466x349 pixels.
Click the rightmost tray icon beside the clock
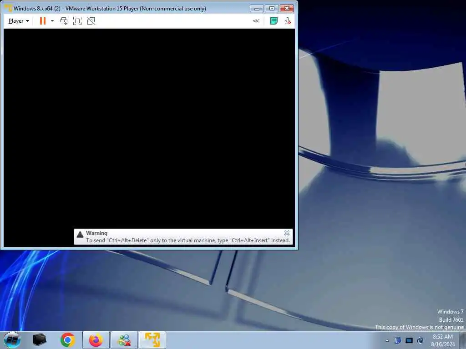tap(420, 340)
